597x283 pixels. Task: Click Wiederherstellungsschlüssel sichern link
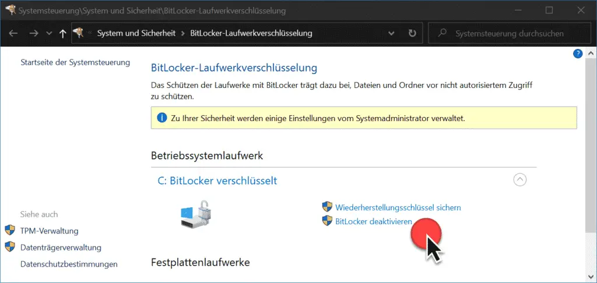pyautogui.click(x=398, y=207)
